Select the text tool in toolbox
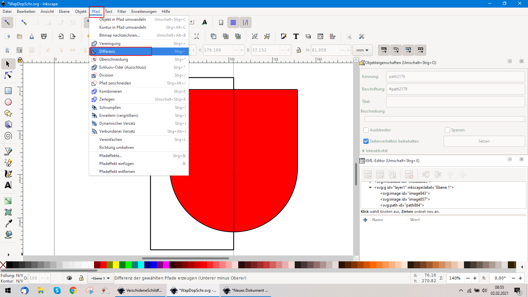The image size is (528, 297). (x=8, y=185)
